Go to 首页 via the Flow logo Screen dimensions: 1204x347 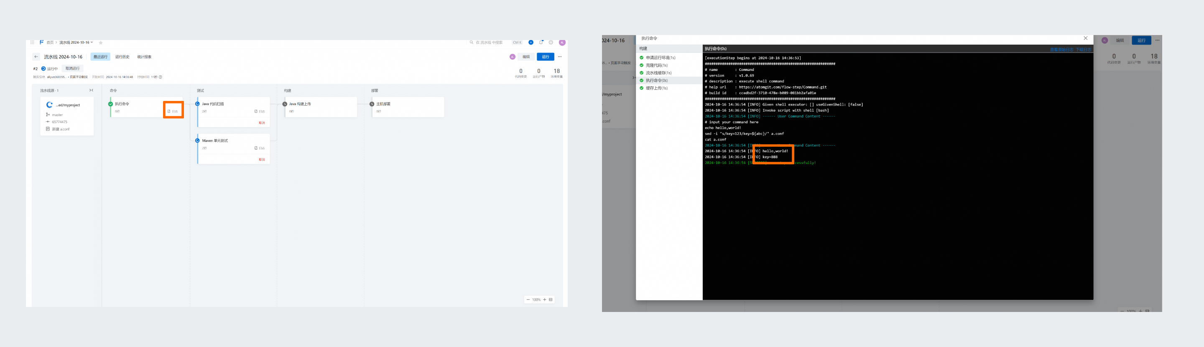point(41,43)
